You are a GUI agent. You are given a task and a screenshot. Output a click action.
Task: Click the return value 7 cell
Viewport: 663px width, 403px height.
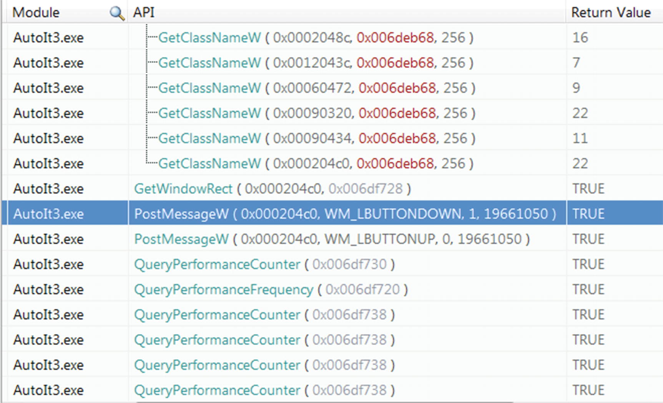click(x=576, y=63)
